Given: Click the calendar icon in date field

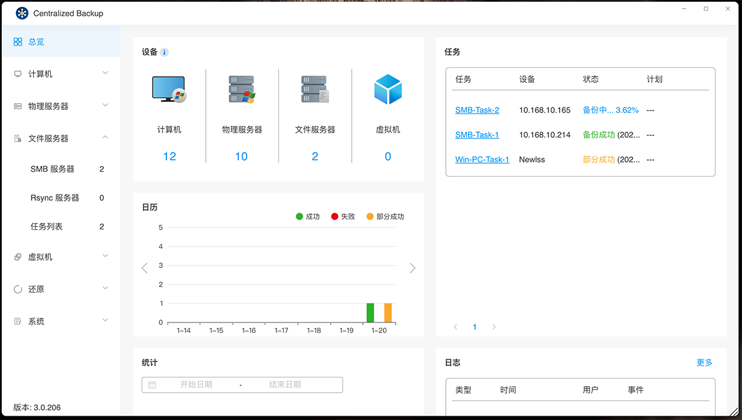Looking at the screenshot, I should point(152,385).
